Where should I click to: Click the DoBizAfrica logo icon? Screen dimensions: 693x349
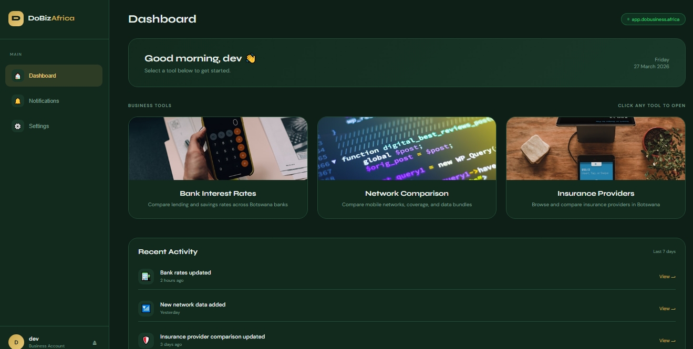pos(16,18)
